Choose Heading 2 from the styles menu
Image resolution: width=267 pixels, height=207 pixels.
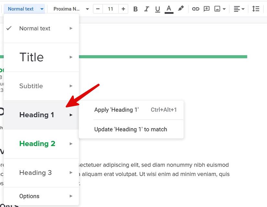tap(37, 143)
